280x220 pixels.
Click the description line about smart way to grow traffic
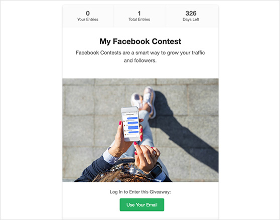pos(141,52)
